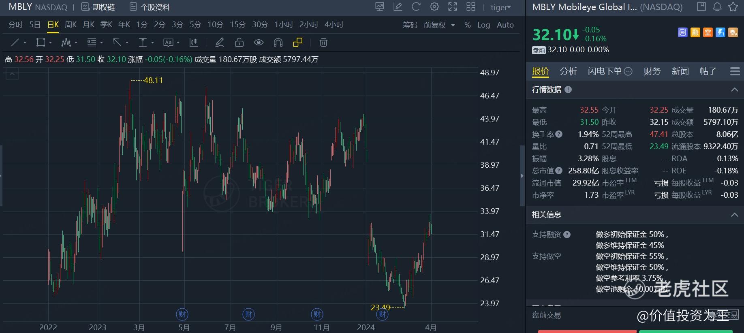
Task: Select the measurement range tool
Action: point(143,42)
